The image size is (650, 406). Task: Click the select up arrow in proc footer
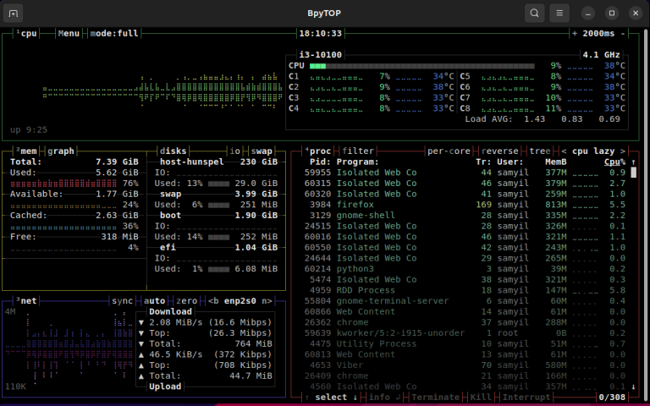pos(307,398)
